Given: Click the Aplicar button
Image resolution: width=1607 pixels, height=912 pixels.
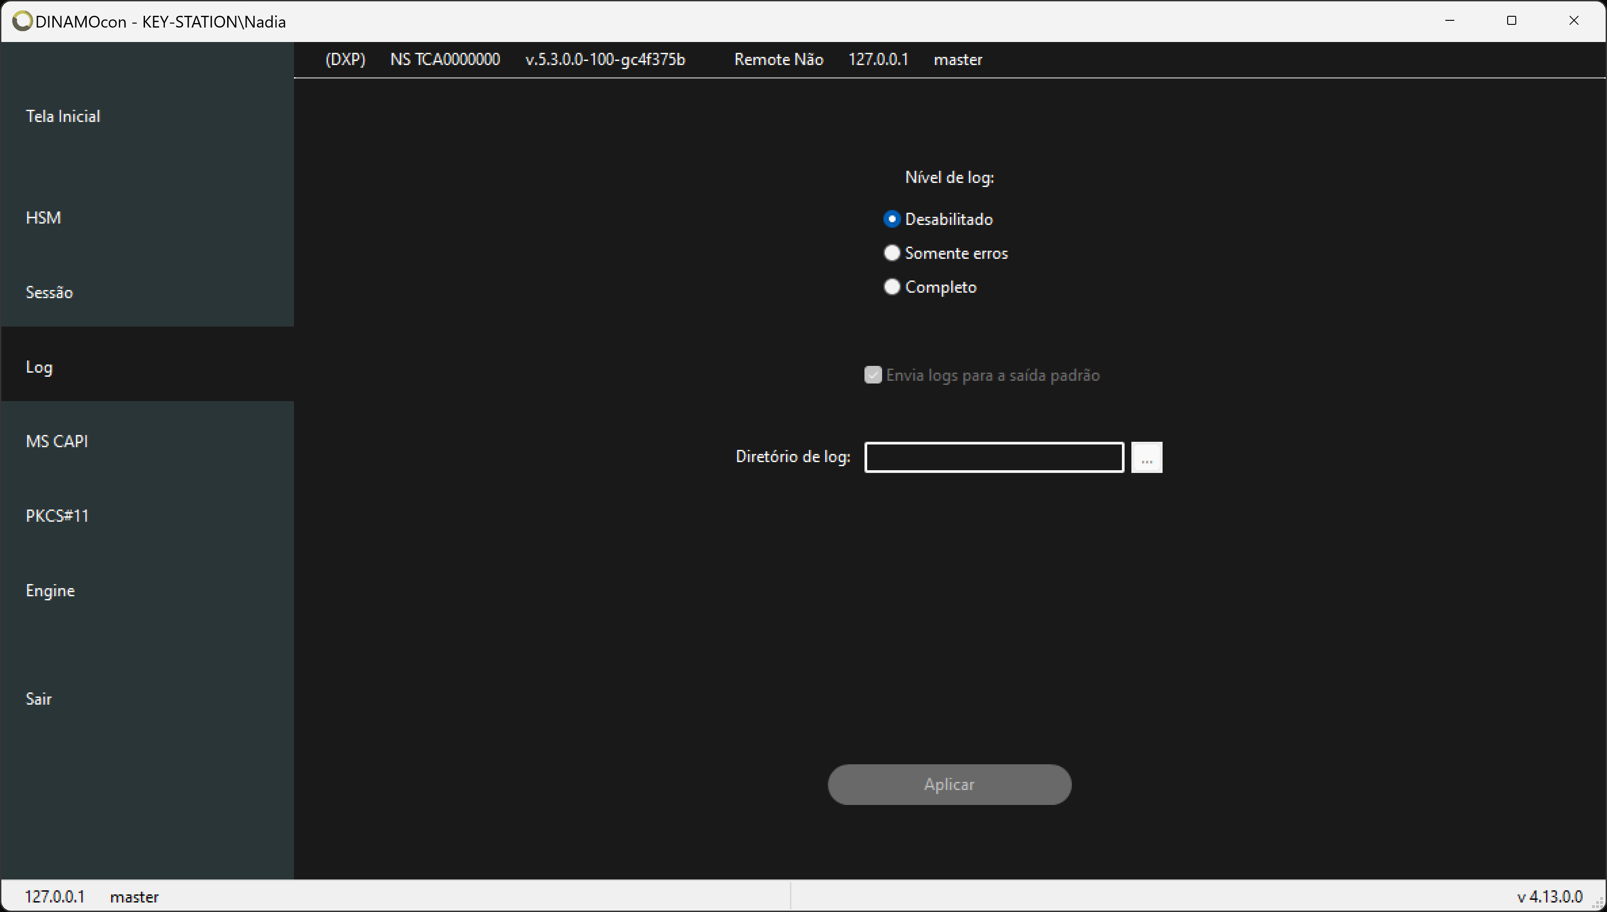Looking at the screenshot, I should (x=949, y=784).
